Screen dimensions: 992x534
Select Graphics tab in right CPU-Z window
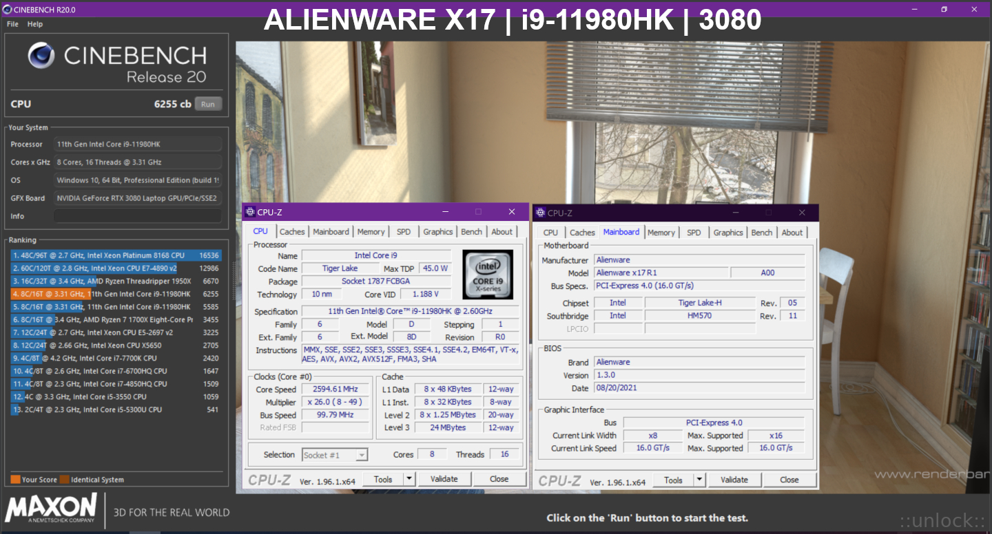[x=728, y=233]
